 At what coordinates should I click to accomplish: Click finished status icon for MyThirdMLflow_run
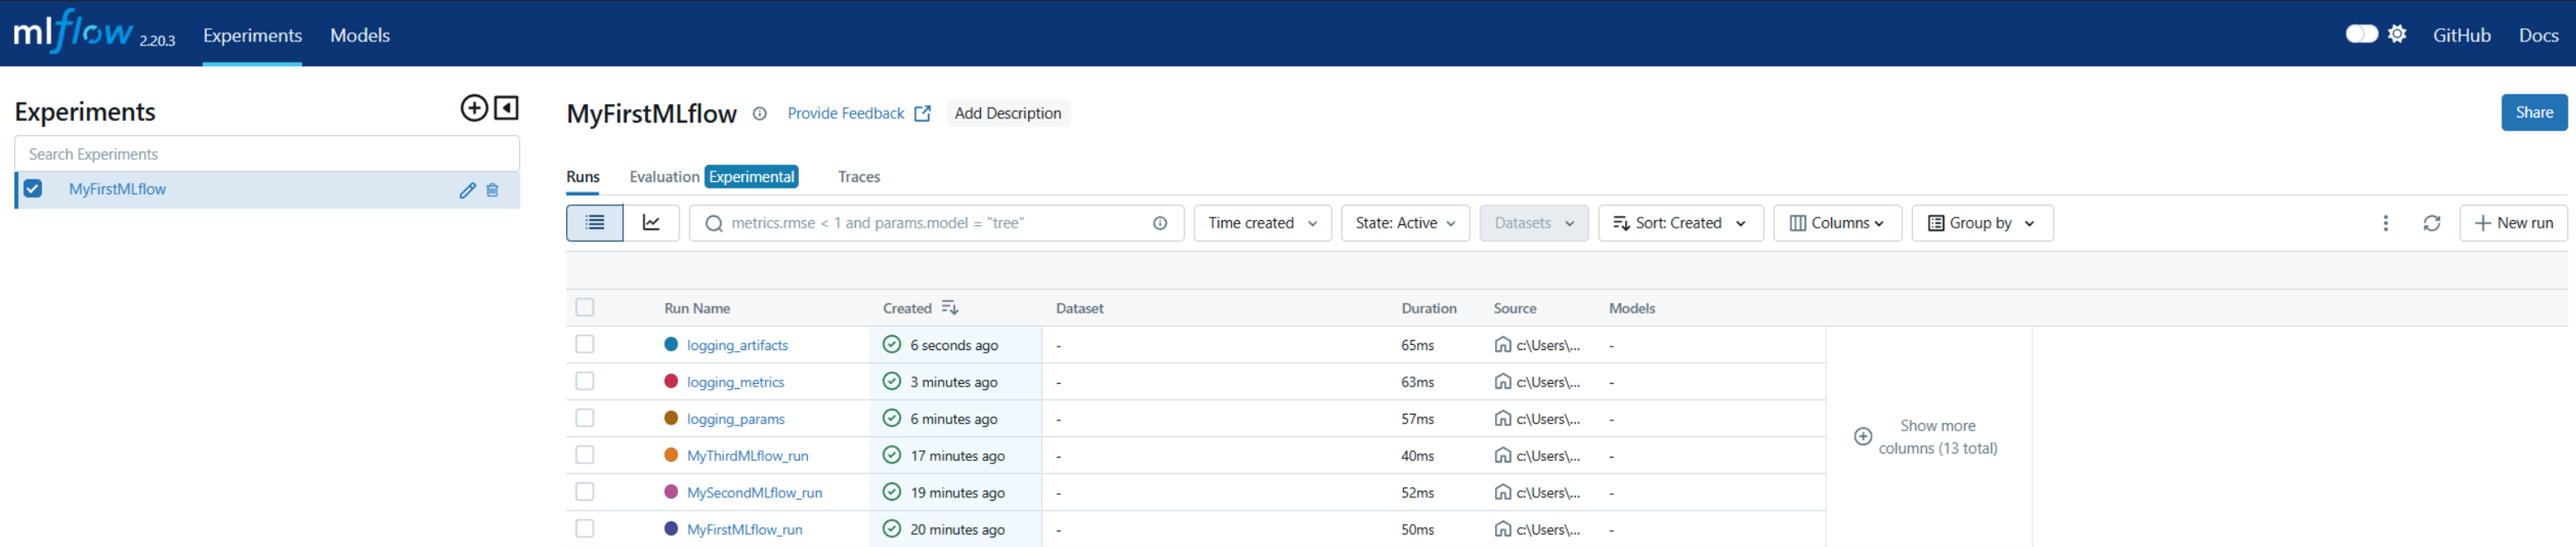pos(892,455)
